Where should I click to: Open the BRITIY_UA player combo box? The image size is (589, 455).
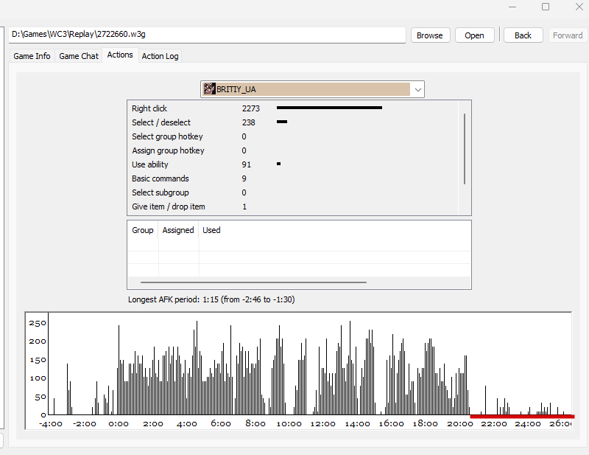tap(312, 89)
